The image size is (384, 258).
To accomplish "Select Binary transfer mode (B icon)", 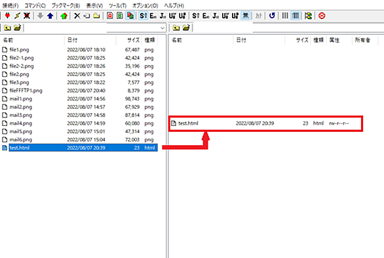I will (120, 16).
